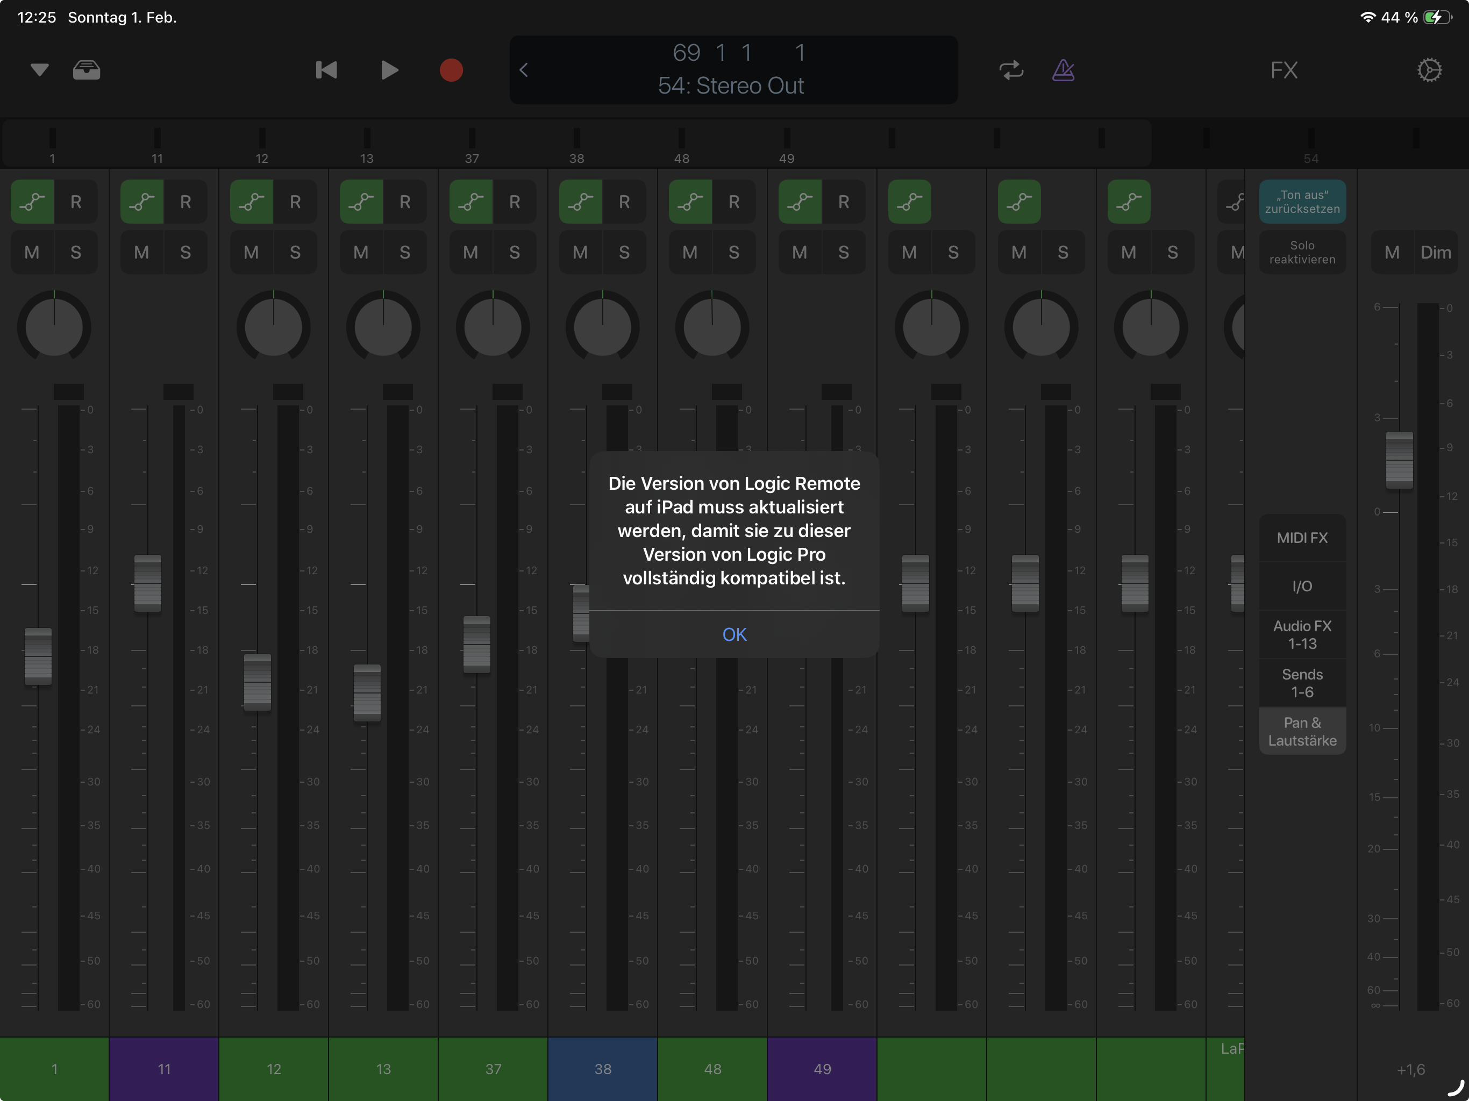Image resolution: width=1469 pixels, height=1101 pixels.
Task: Open the settings gear icon
Action: [x=1429, y=70]
